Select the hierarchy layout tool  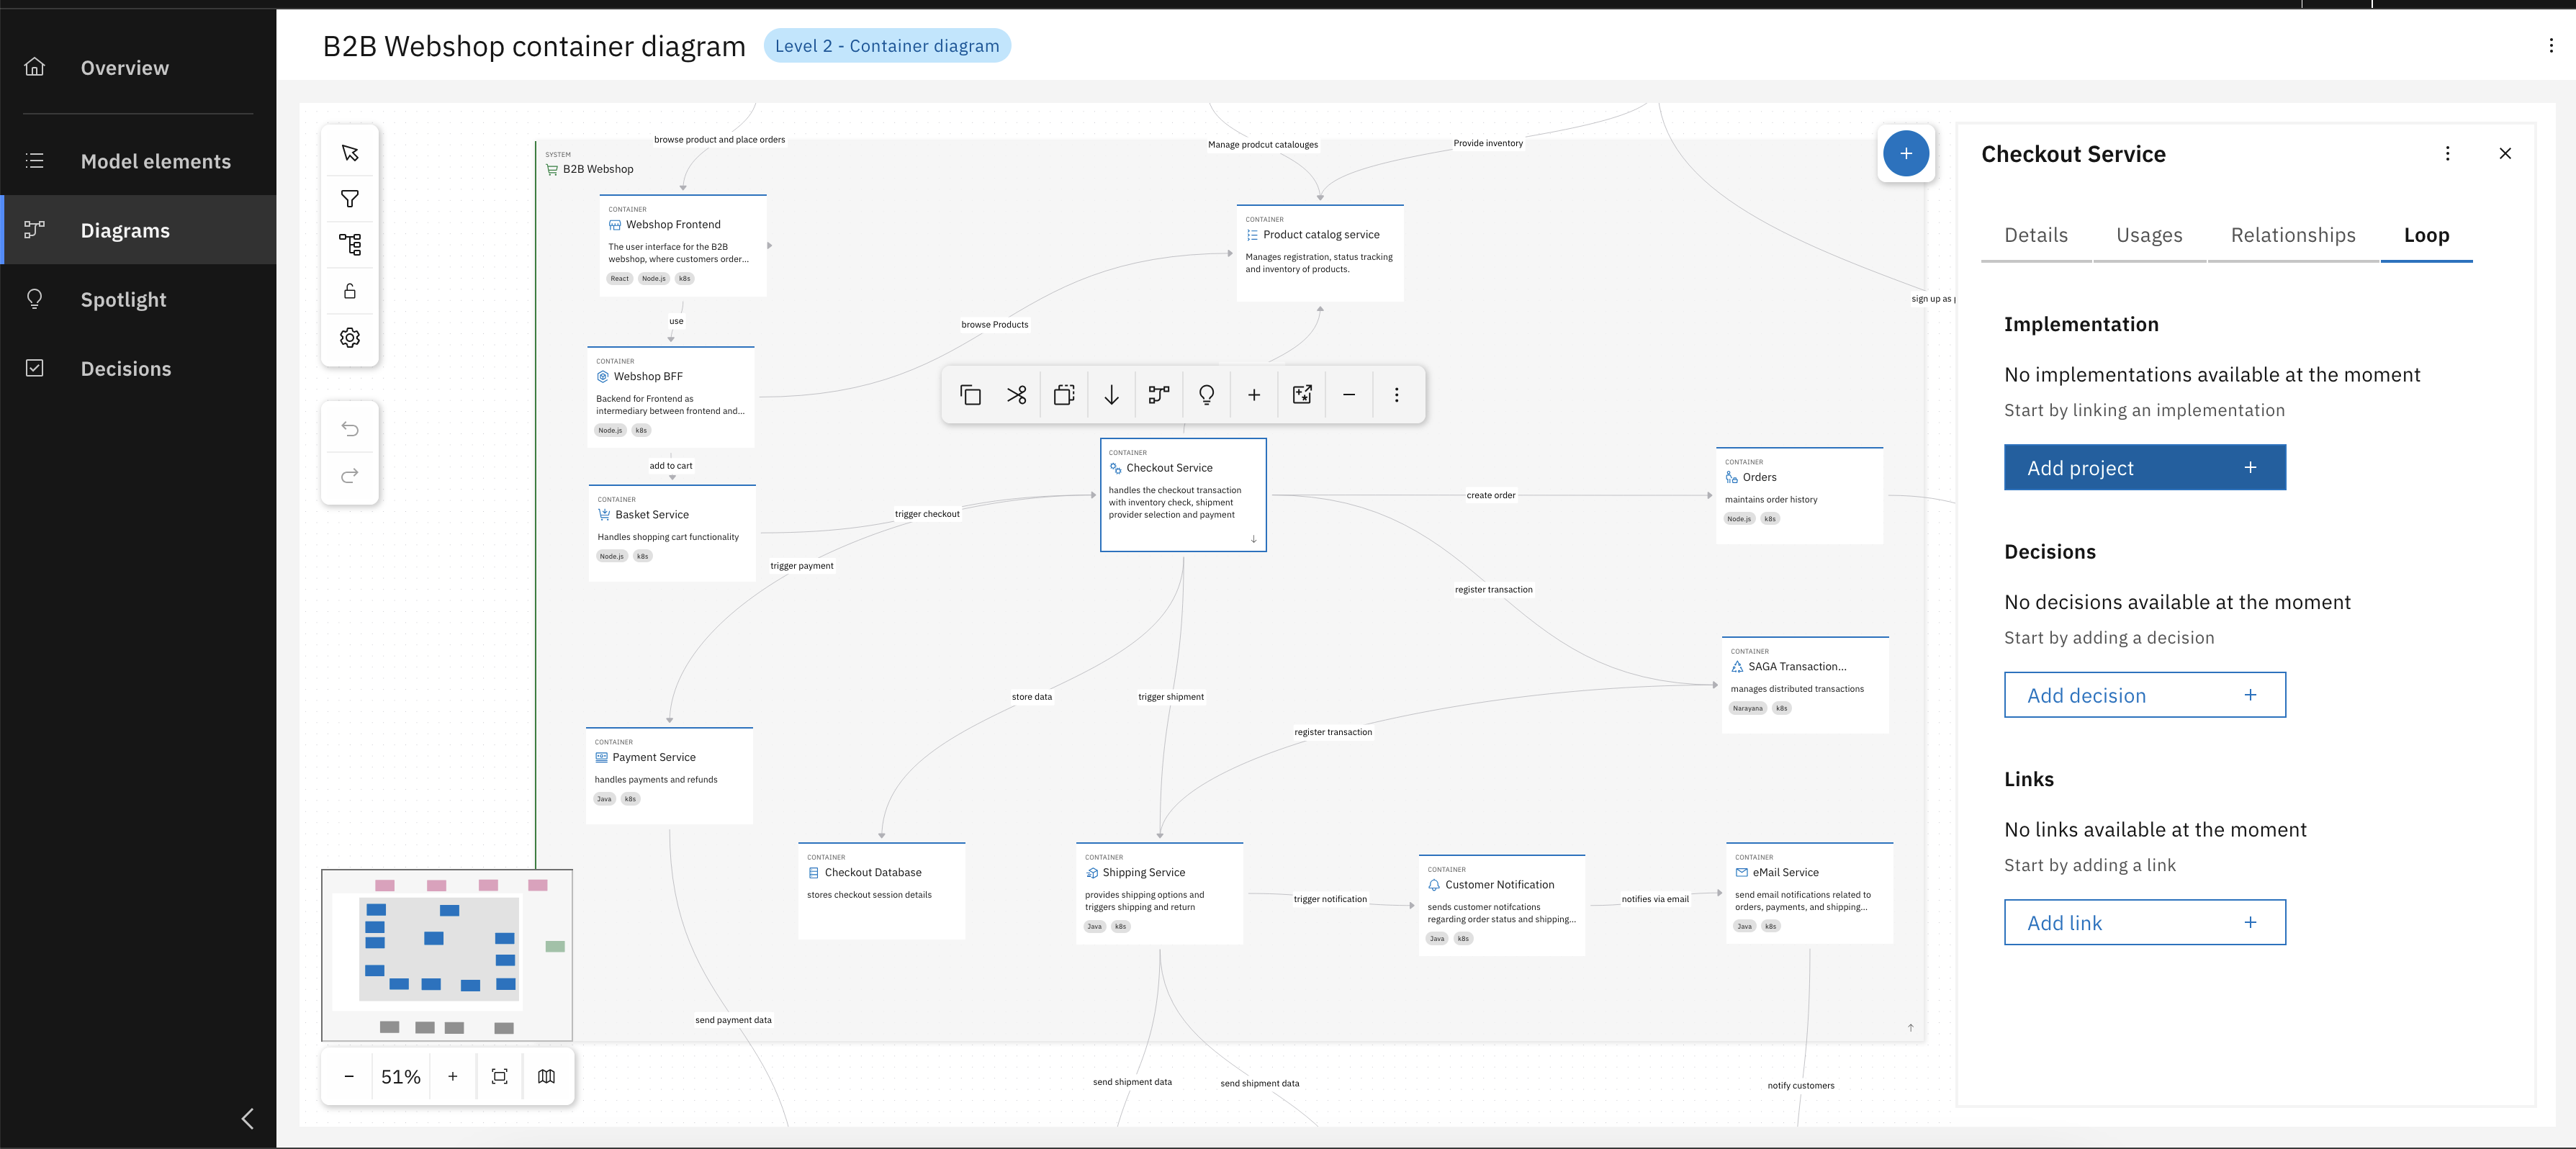349,244
